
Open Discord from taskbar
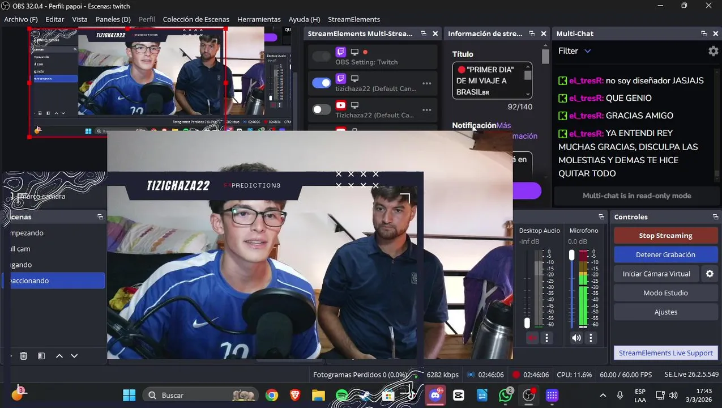(x=435, y=395)
